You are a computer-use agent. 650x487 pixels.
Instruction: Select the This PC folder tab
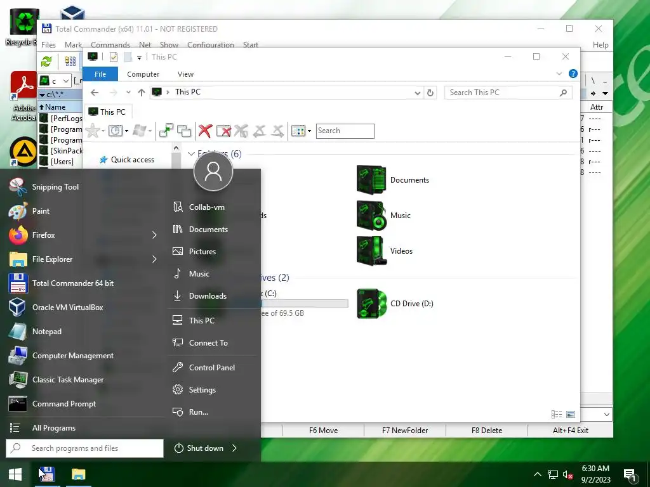coord(107,112)
